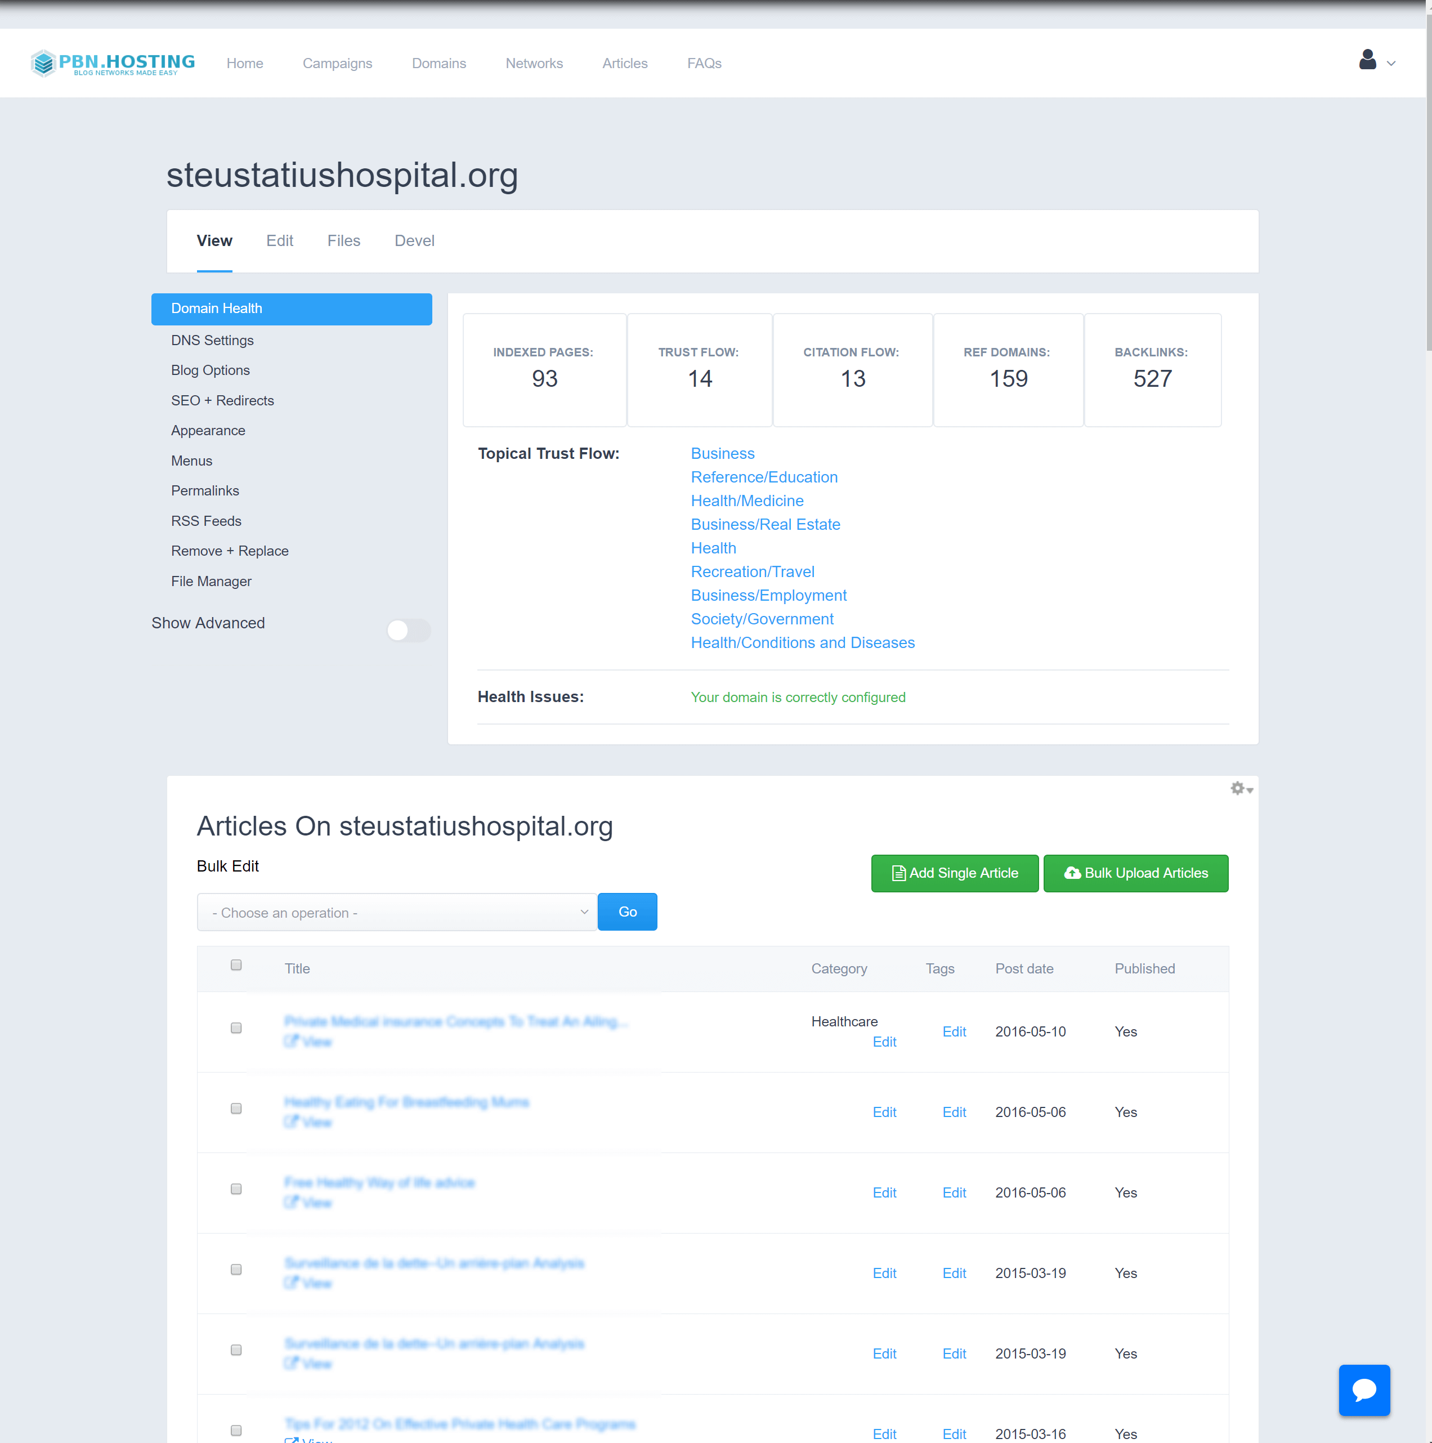Open the gear settings icon above articles

pyautogui.click(x=1241, y=789)
